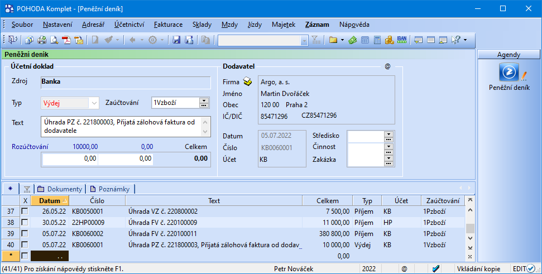Viewport: 542px width, 274px height.
Task: Open the Typ Výdej dropdown
Action: (x=94, y=103)
